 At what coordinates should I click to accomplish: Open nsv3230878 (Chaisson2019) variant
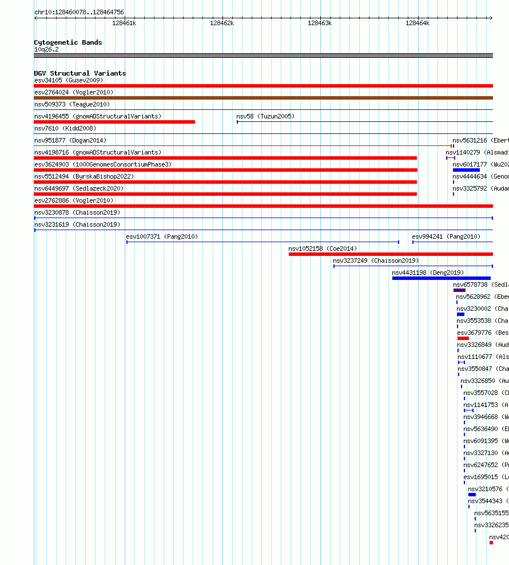tap(77, 212)
